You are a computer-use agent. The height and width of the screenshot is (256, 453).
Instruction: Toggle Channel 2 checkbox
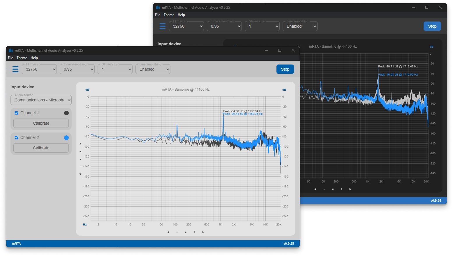point(17,138)
